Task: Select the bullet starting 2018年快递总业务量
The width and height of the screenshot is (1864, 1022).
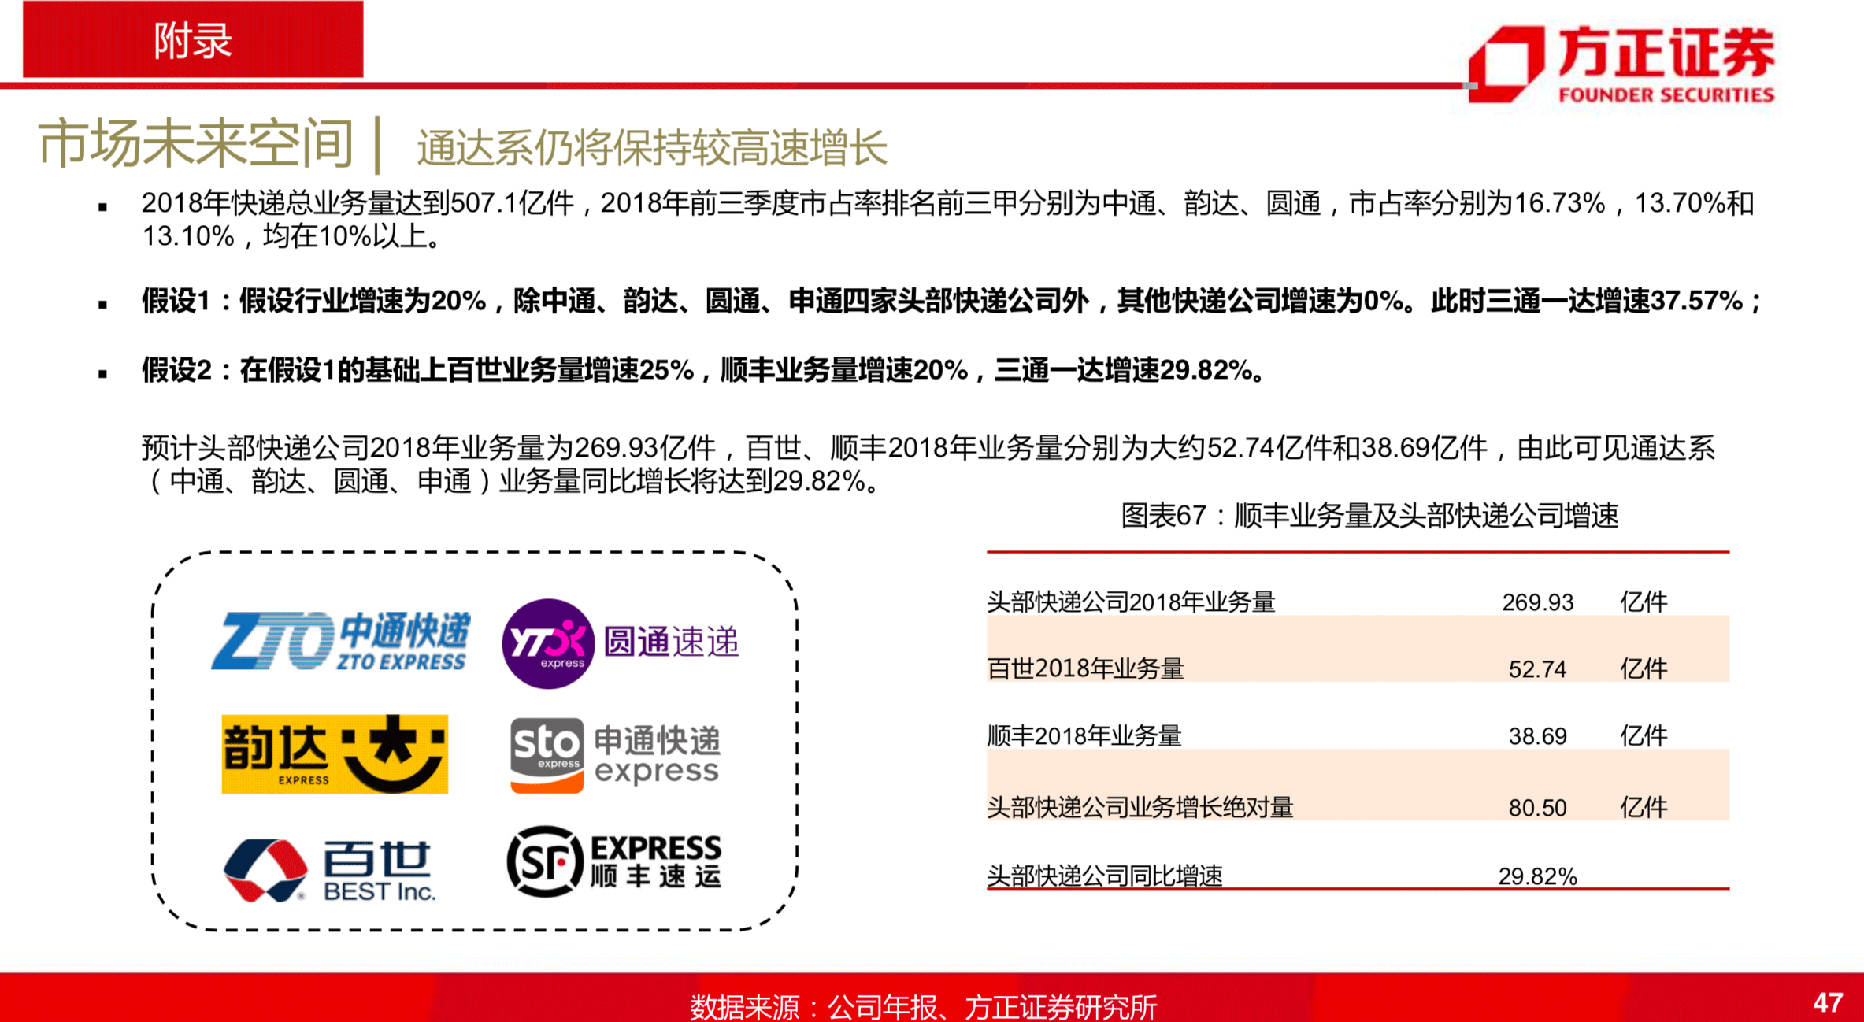Action: tap(947, 219)
